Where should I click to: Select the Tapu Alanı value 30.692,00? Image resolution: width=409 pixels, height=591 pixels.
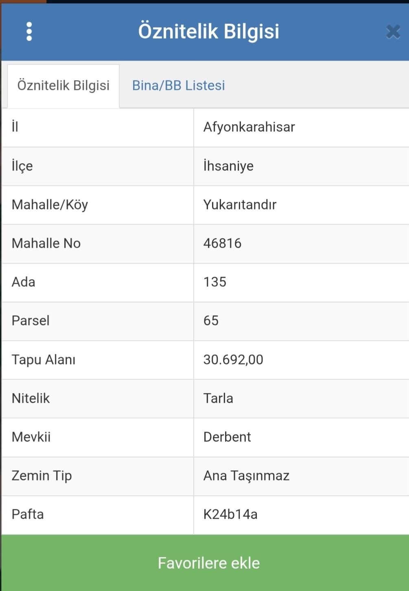coord(233,360)
